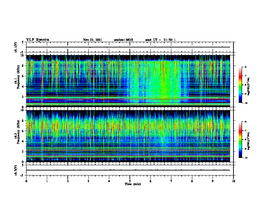This screenshot has height=203, width=263.
Task: Click time axis tick label "6"
Action: (x=151, y=181)
